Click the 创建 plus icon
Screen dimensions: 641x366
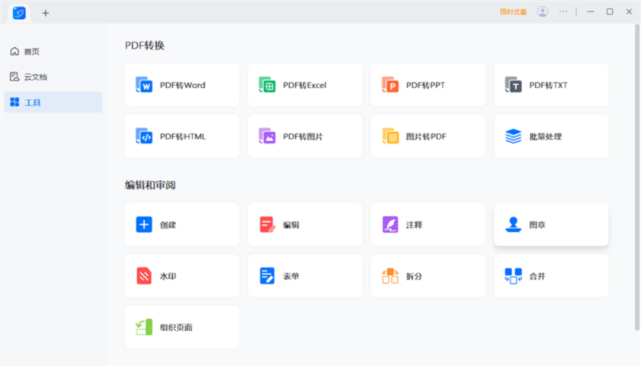[144, 225]
